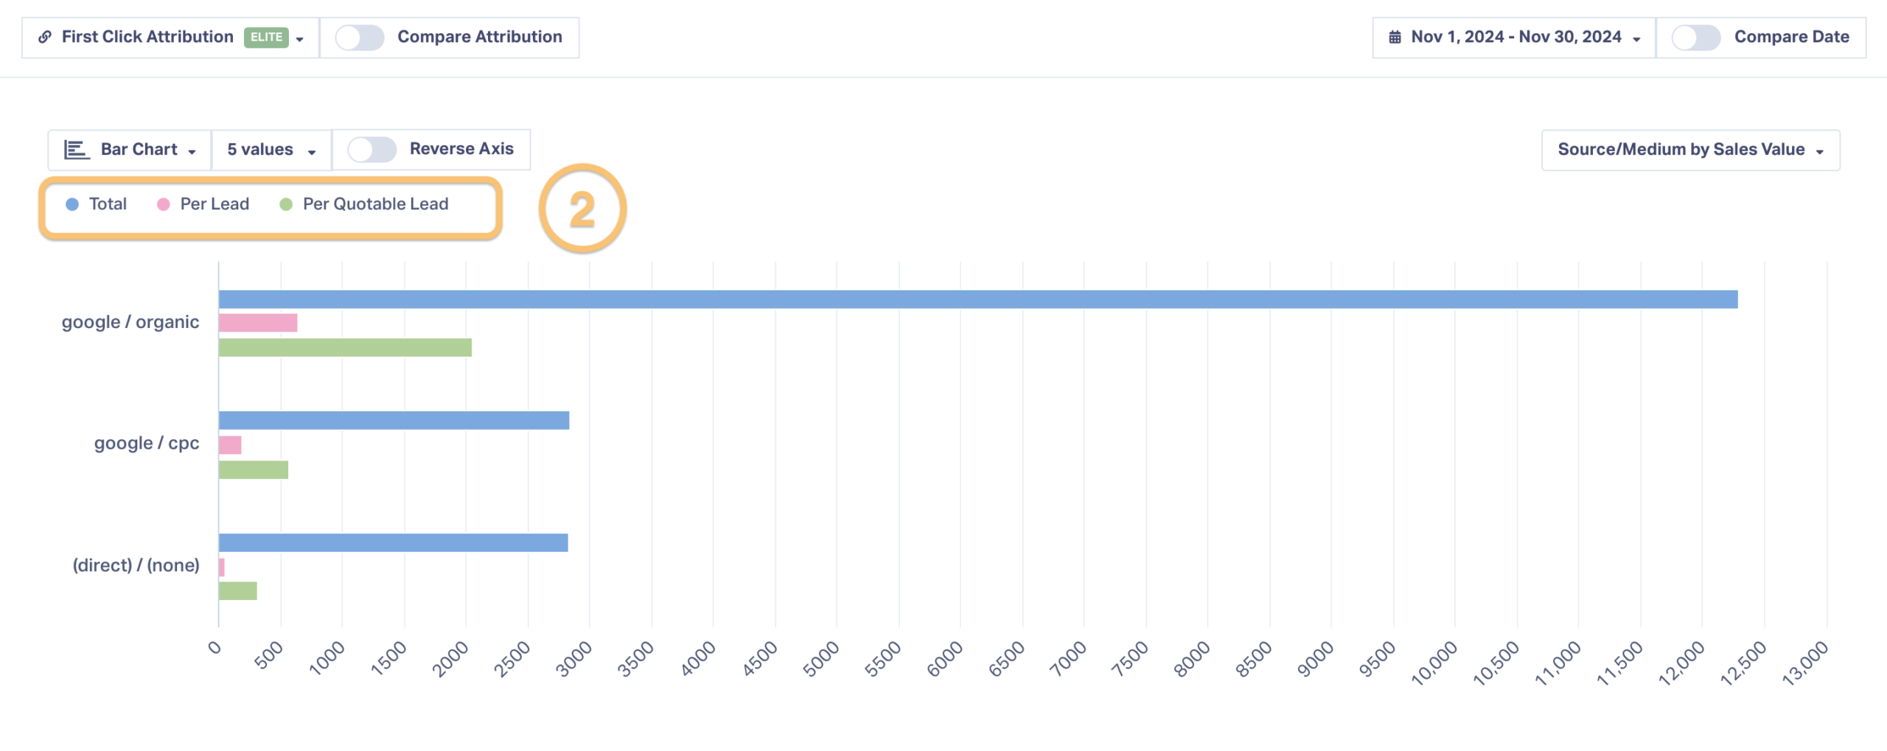Click the blue Total legend dot

72,204
